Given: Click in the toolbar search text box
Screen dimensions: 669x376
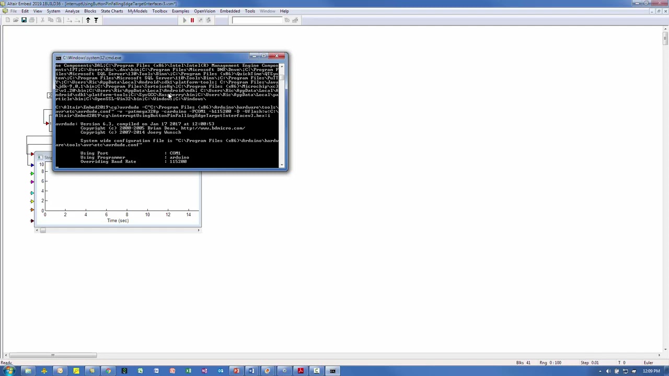Looking at the screenshot, I should click(x=257, y=20).
